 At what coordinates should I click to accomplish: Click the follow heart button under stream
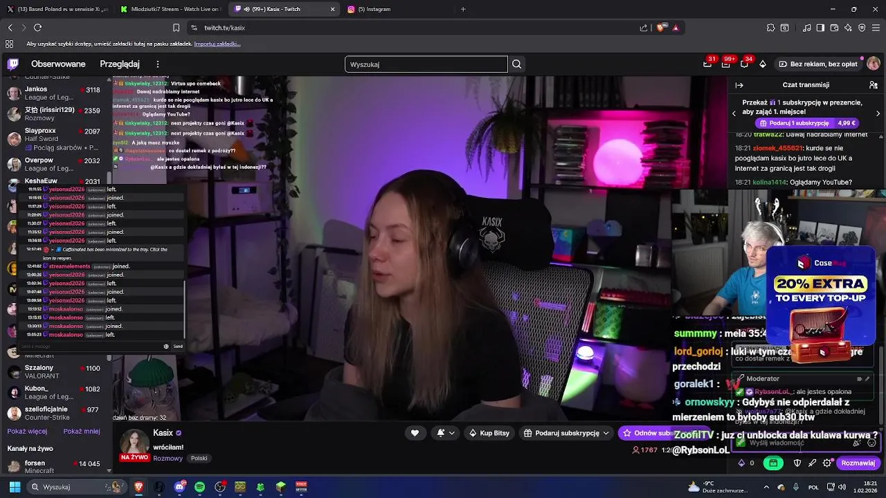click(x=415, y=433)
